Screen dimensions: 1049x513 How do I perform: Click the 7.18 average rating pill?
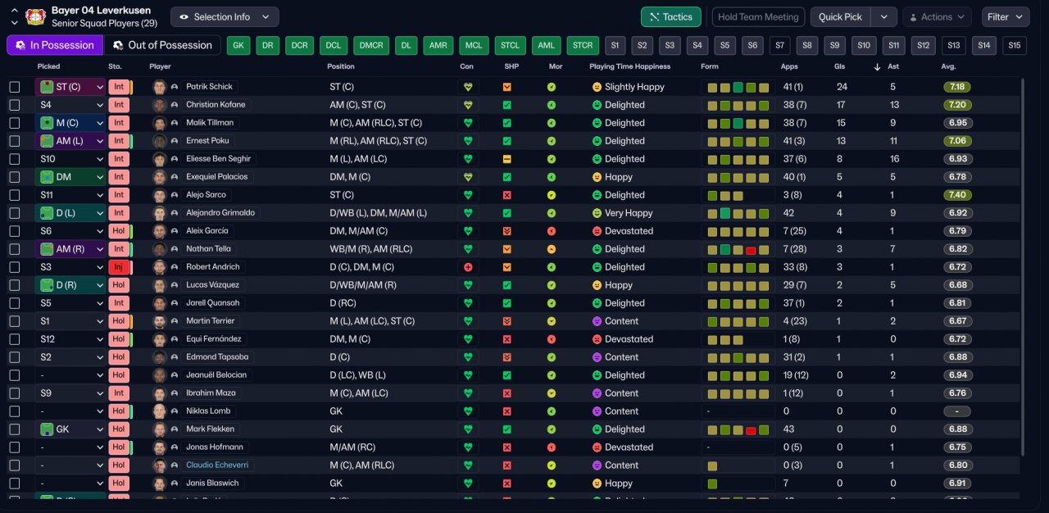pyautogui.click(x=956, y=87)
